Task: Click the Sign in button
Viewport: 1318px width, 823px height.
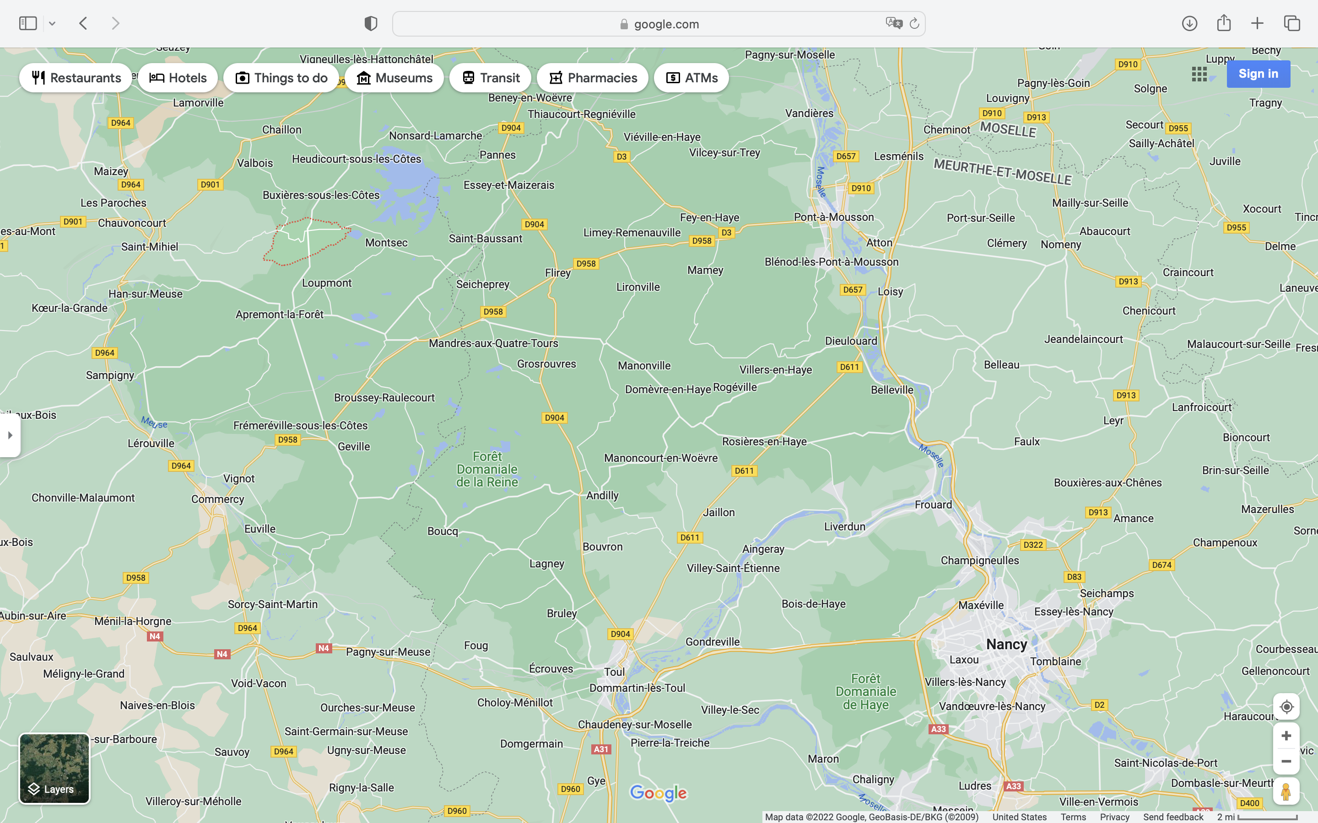Action: [1258, 74]
